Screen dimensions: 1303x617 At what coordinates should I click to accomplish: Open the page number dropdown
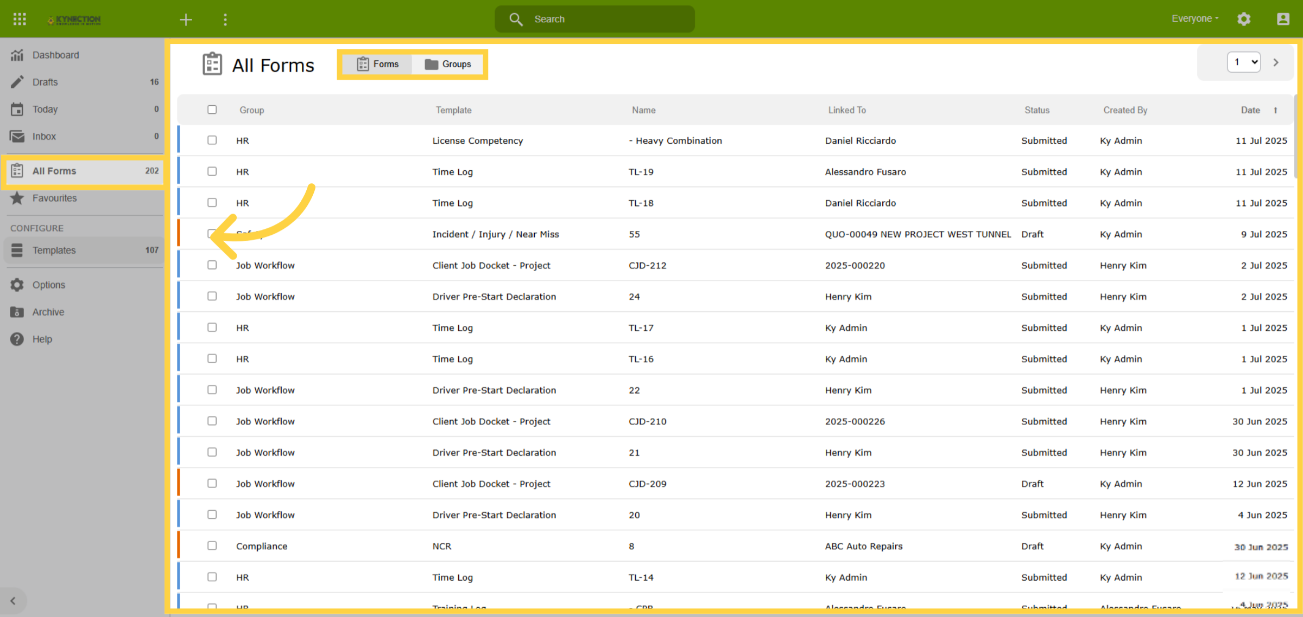1243,62
